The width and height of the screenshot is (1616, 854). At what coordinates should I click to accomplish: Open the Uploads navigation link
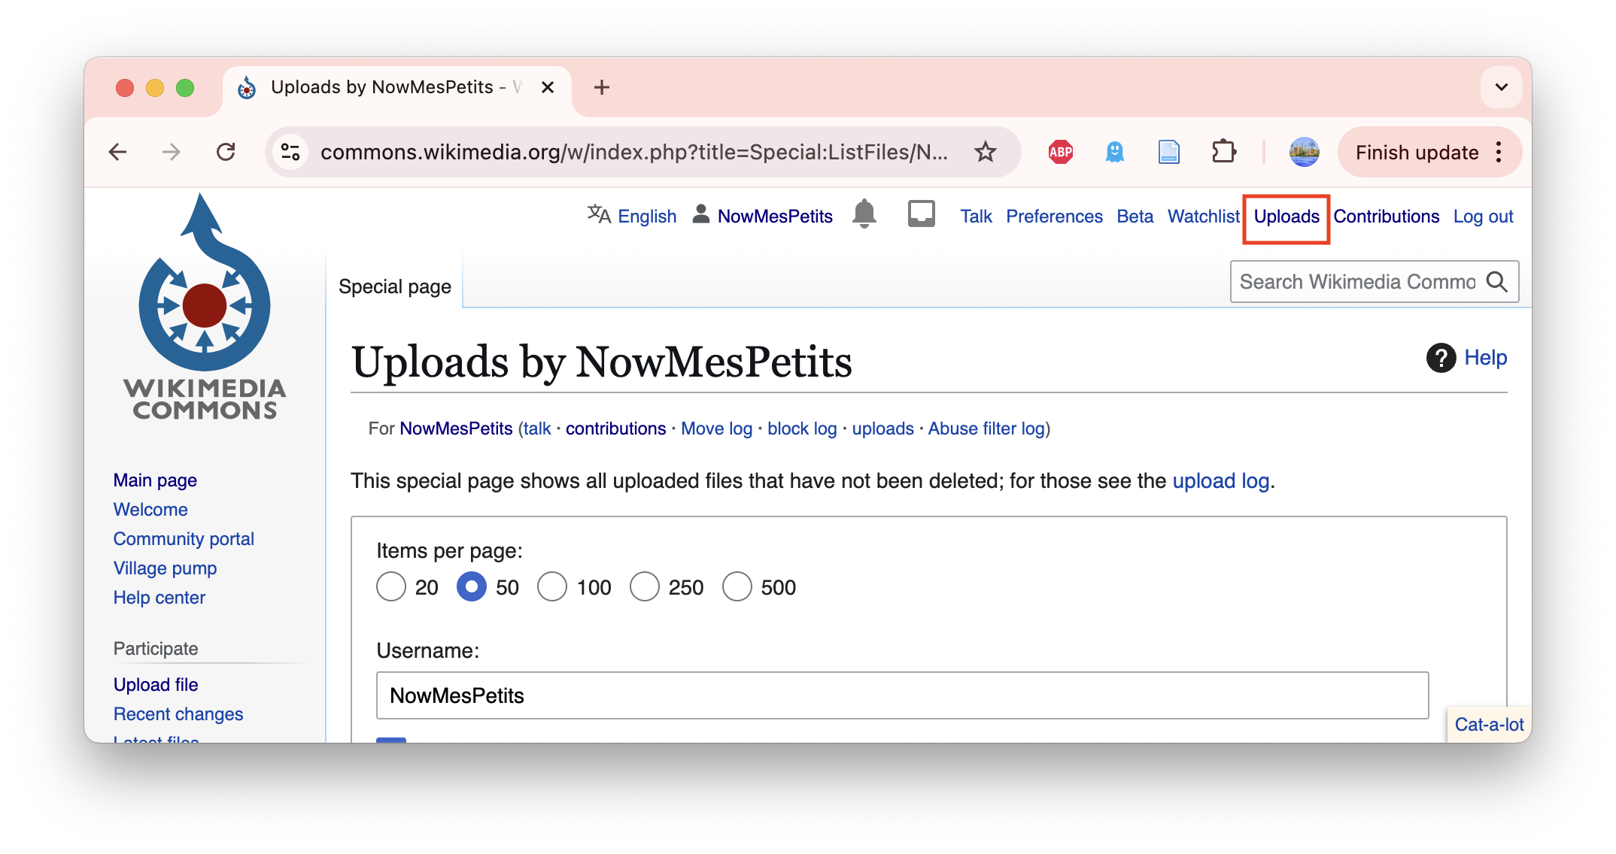1286,217
